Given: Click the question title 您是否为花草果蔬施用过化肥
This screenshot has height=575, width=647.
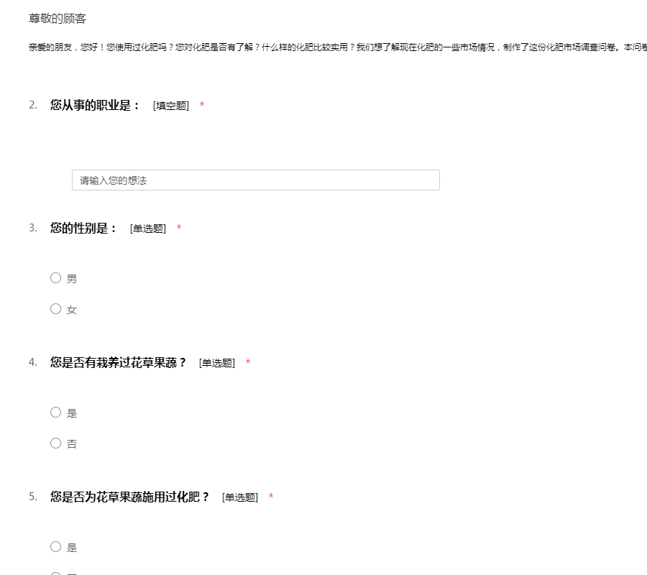Looking at the screenshot, I should coord(129,497).
